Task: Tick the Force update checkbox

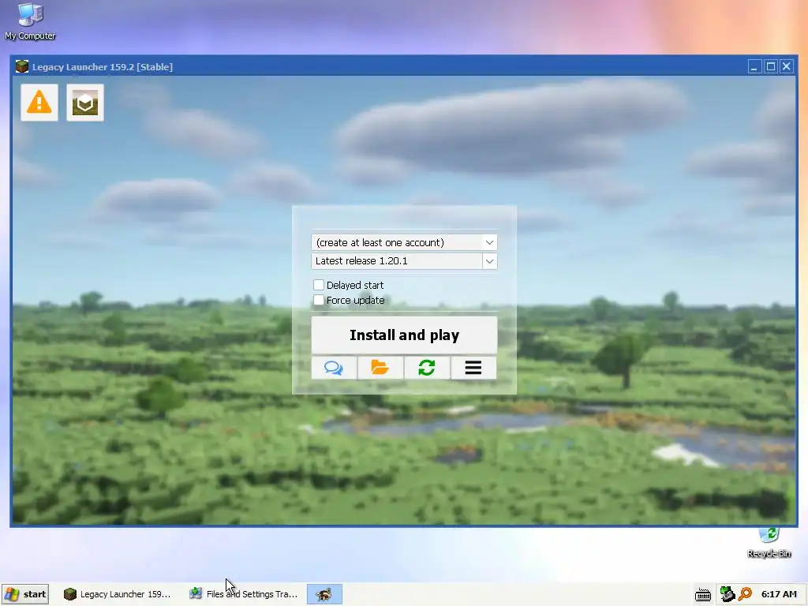Action: pos(319,300)
